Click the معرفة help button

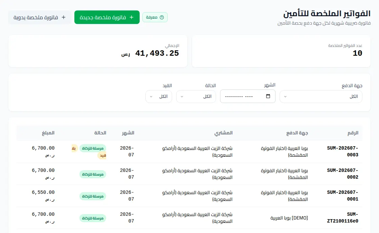tap(155, 17)
